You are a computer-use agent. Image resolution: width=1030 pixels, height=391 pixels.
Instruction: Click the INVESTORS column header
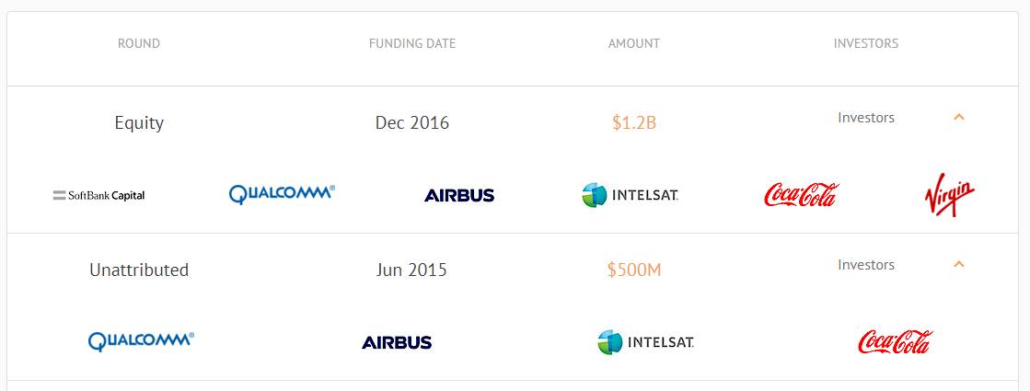click(x=866, y=44)
